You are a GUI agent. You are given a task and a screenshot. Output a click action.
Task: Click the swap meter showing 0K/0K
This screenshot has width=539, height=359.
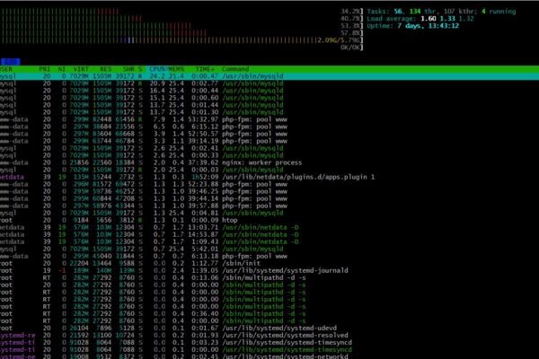[x=181, y=48]
